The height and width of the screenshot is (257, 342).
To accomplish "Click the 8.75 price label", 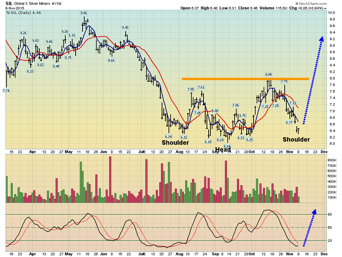I will 68,58.
